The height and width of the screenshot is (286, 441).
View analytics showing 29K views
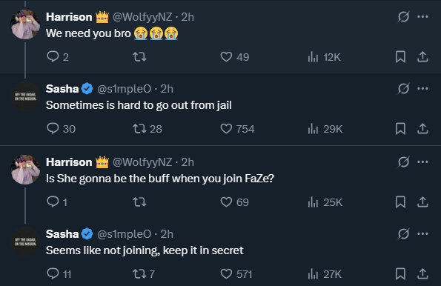(x=325, y=129)
